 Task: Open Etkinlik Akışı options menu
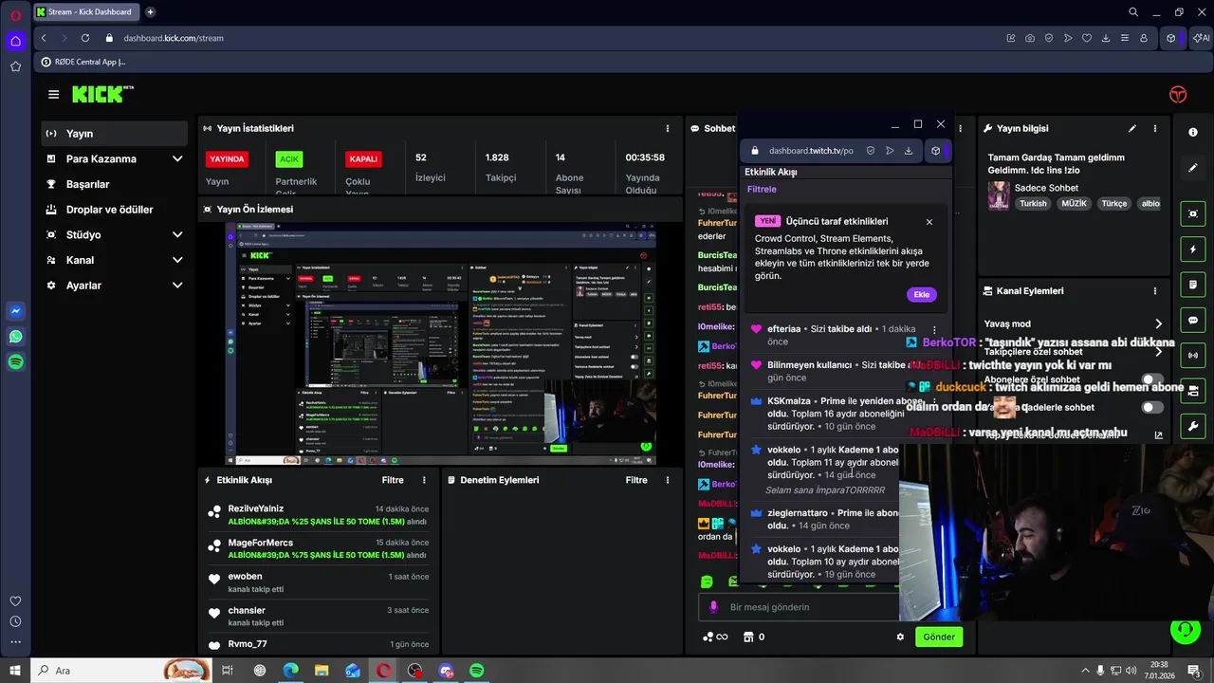(x=424, y=480)
